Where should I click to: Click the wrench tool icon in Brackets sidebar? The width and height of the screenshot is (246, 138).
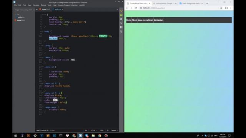(121, 23)
